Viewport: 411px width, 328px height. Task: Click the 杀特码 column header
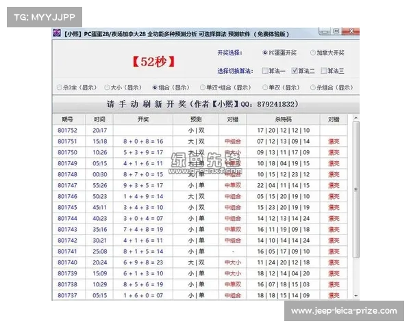tap(283, 120)
